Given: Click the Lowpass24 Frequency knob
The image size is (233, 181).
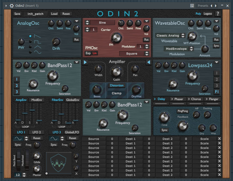Looking at the screenshot, I should 193,76.
